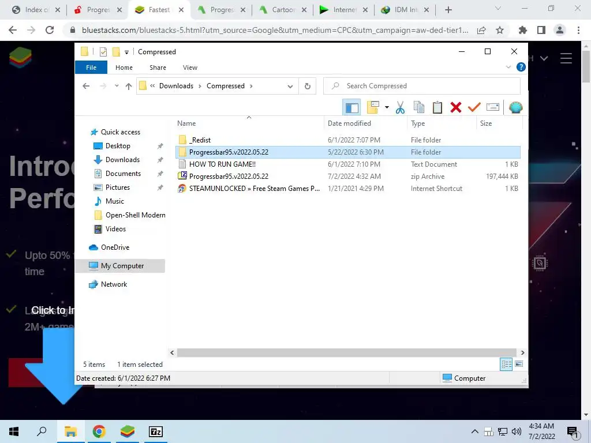Open Chrome extensions puzzle icon
591x443 pixels.
[523, 30]
